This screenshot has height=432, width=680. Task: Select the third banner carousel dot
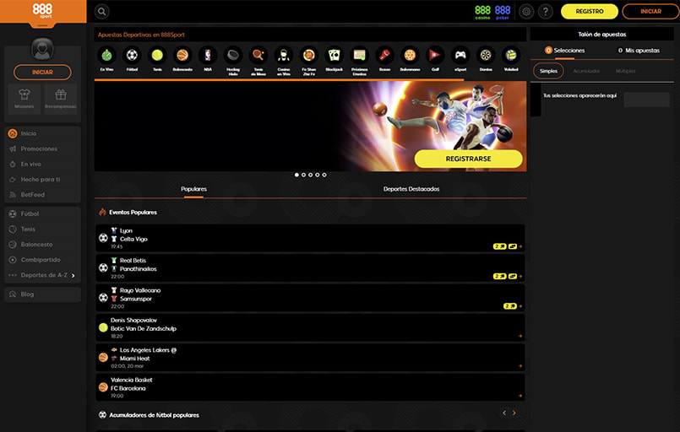click(310, 175)
